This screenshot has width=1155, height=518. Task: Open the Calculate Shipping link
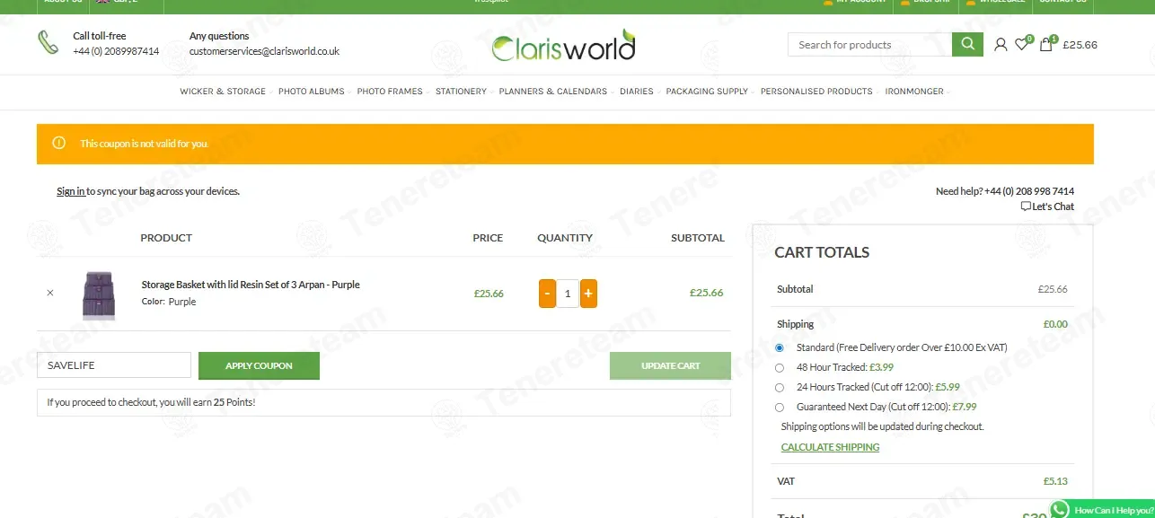pyautogui.click(x=830, y=447)
